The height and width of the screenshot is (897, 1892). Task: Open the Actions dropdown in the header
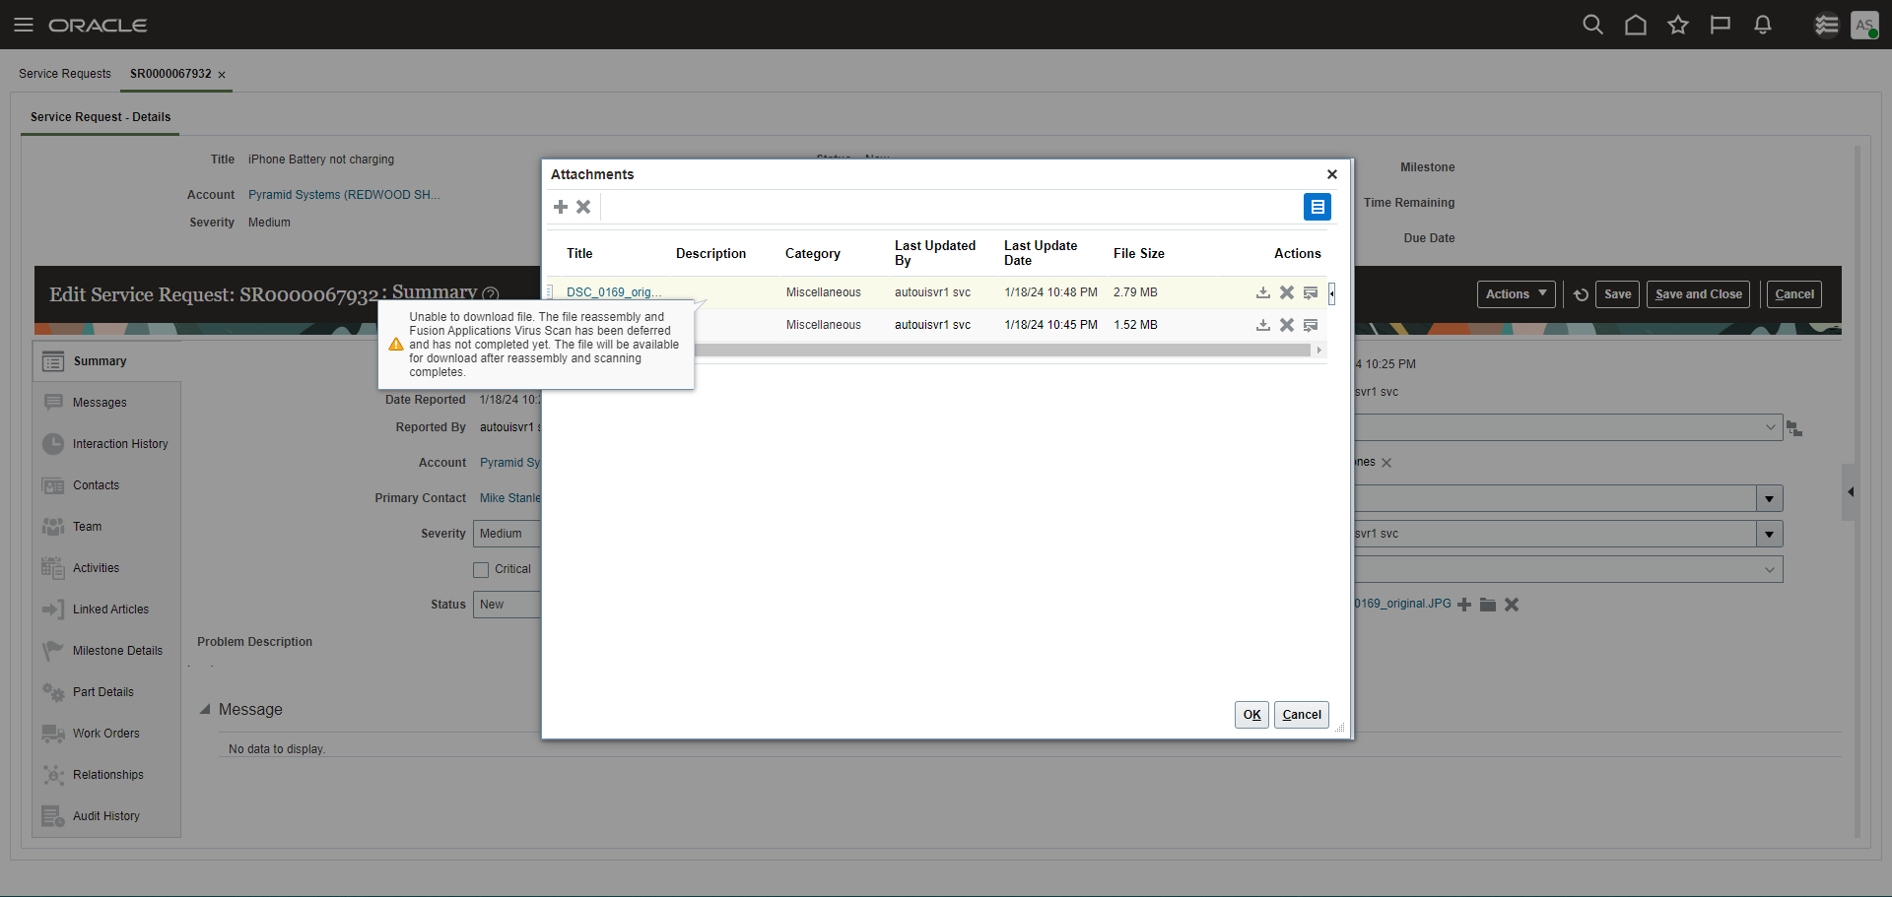tap(1515, 293)
